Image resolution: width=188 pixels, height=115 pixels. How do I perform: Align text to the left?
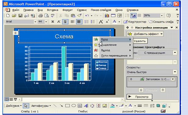[x=72, y=22]
